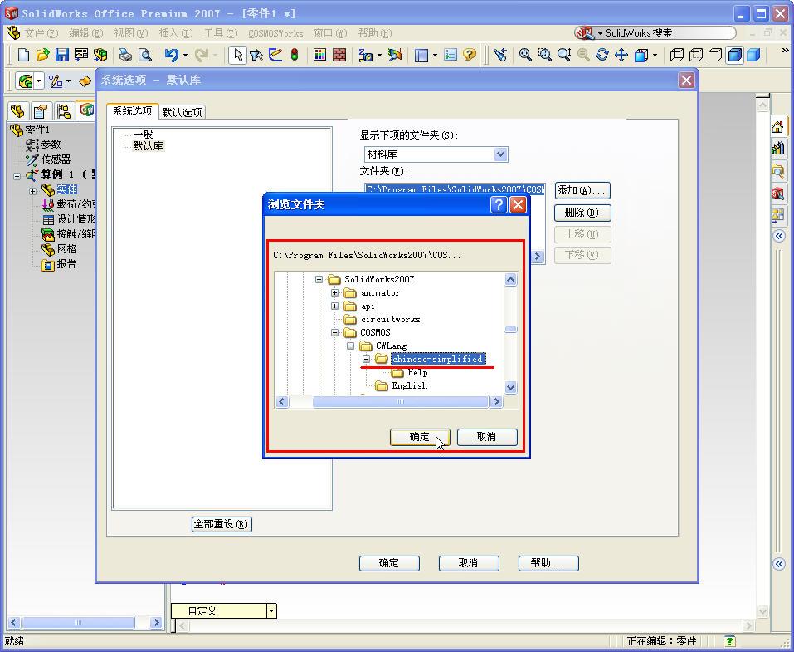The height and width of the screenshot is (652, 794).
Task: Collapse the 算例 1 study node
Action: click(x=17, y=176)
